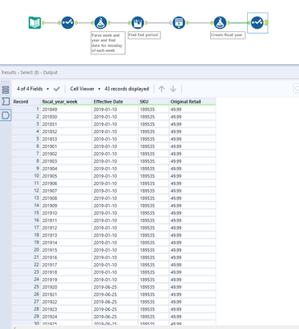Select cell 201924 in row 29

66,317
